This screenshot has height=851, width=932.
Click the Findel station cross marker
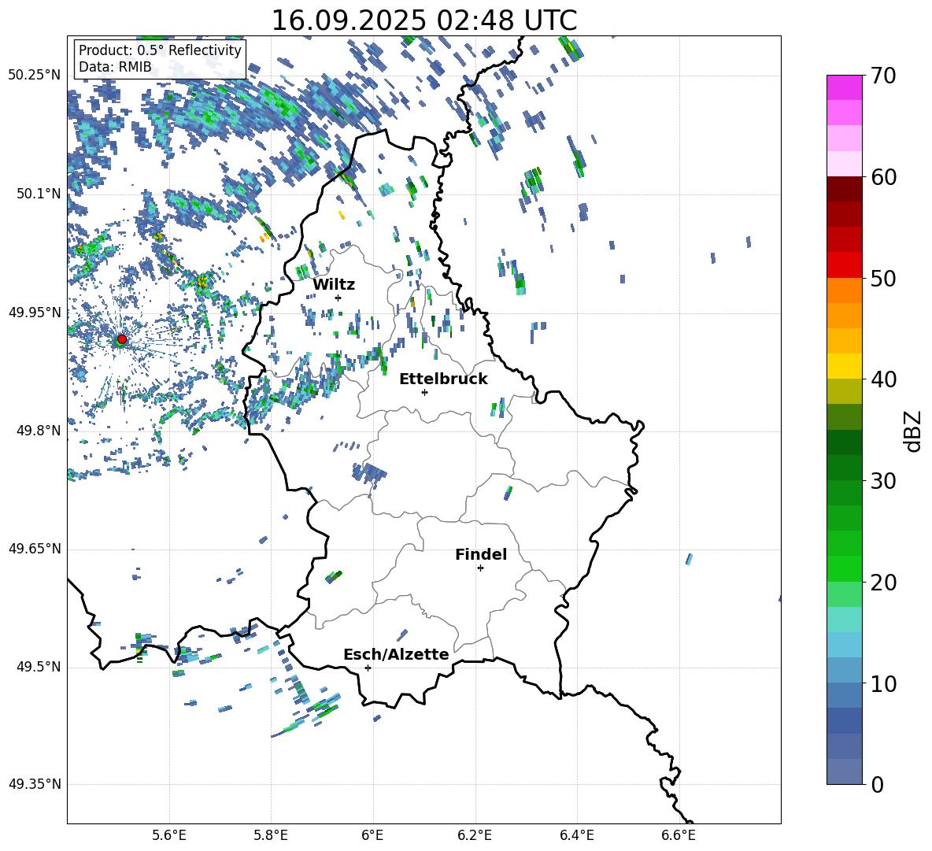point(480,568)
